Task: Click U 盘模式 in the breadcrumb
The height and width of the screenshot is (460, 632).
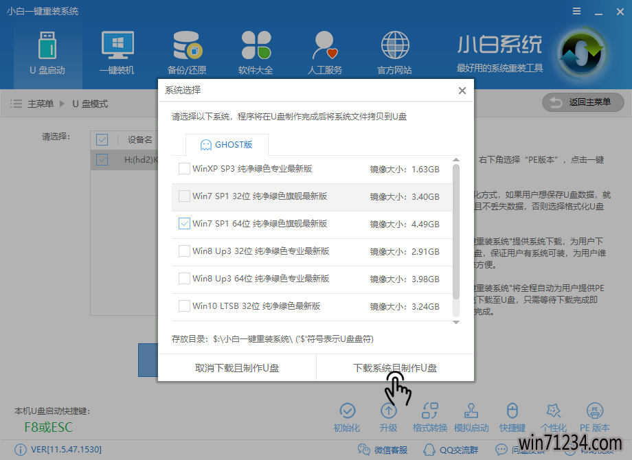Action: [90, 104]
